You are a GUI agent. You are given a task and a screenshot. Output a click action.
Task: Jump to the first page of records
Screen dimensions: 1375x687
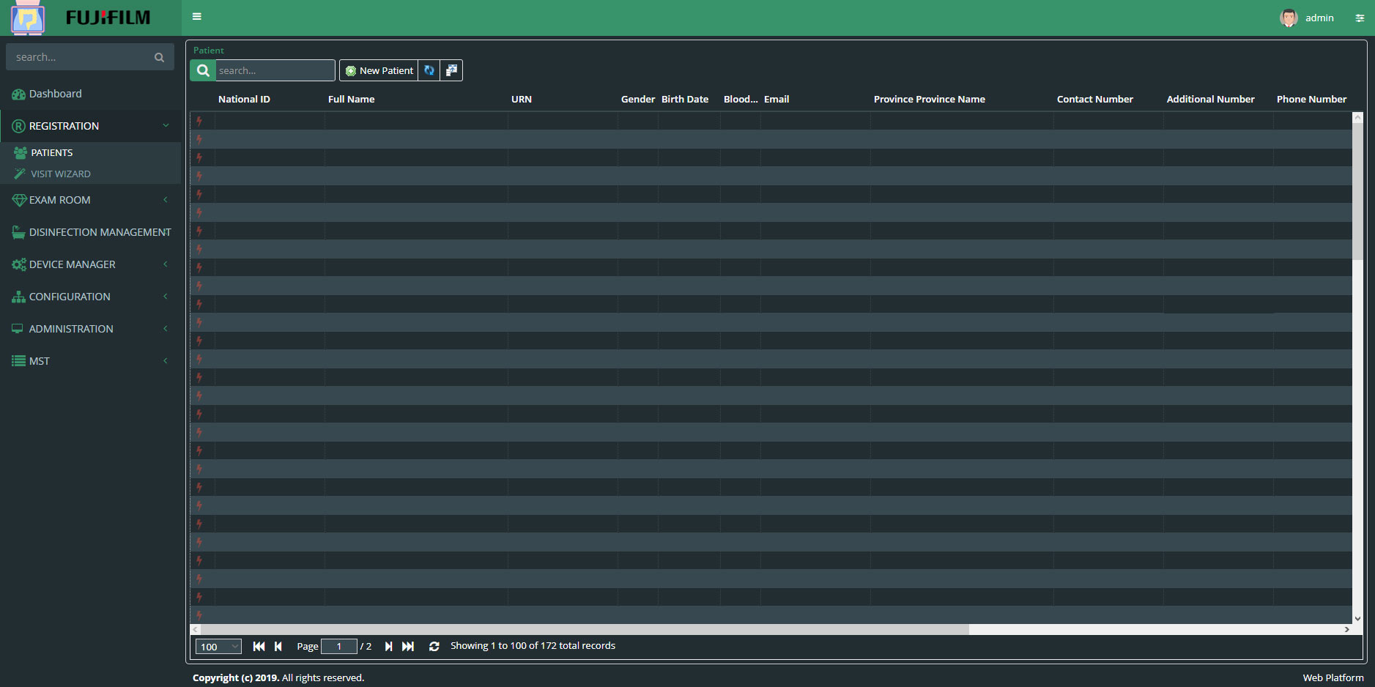coord(259,646)
